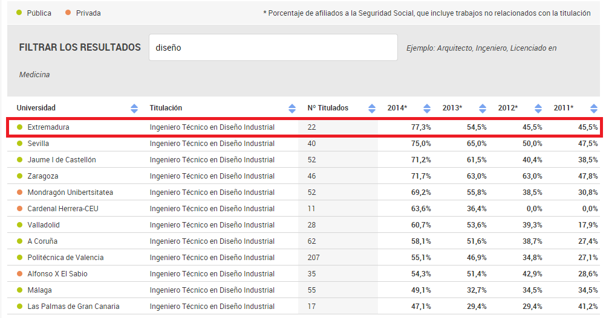The image size is (606, 318).
Task: Click the Nº Titulados header text
Action: 328,108
